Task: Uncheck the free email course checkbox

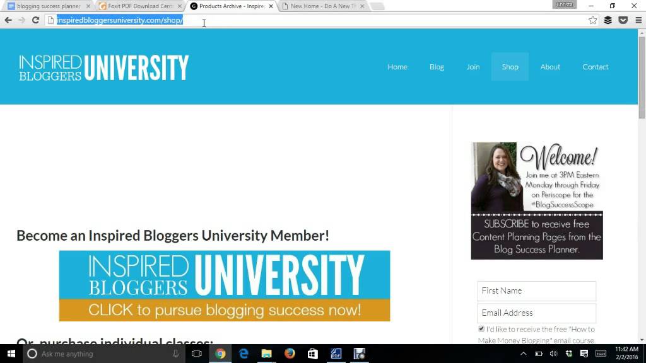Action: click(x=481, y=329)
